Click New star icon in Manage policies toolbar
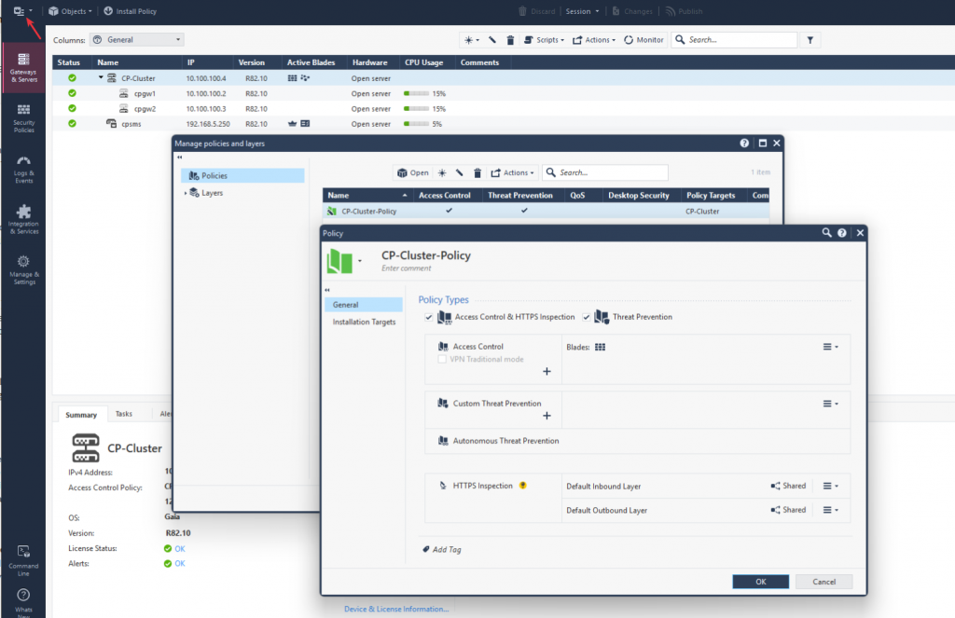Image resolution: width=955 pixels, height=618 pixels. pos(442,173)
